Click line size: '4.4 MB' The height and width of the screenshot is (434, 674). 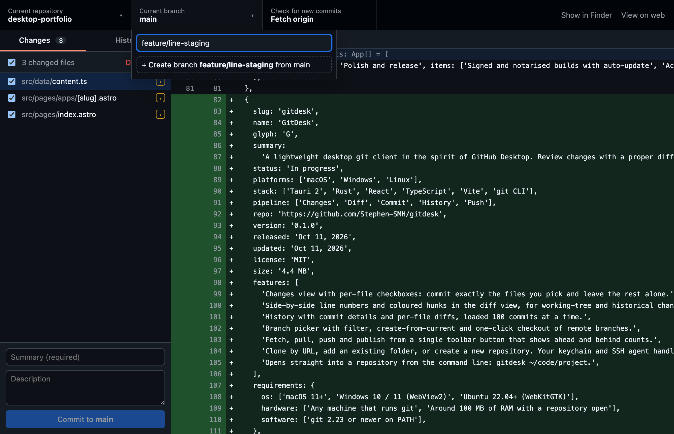(284, 271)
